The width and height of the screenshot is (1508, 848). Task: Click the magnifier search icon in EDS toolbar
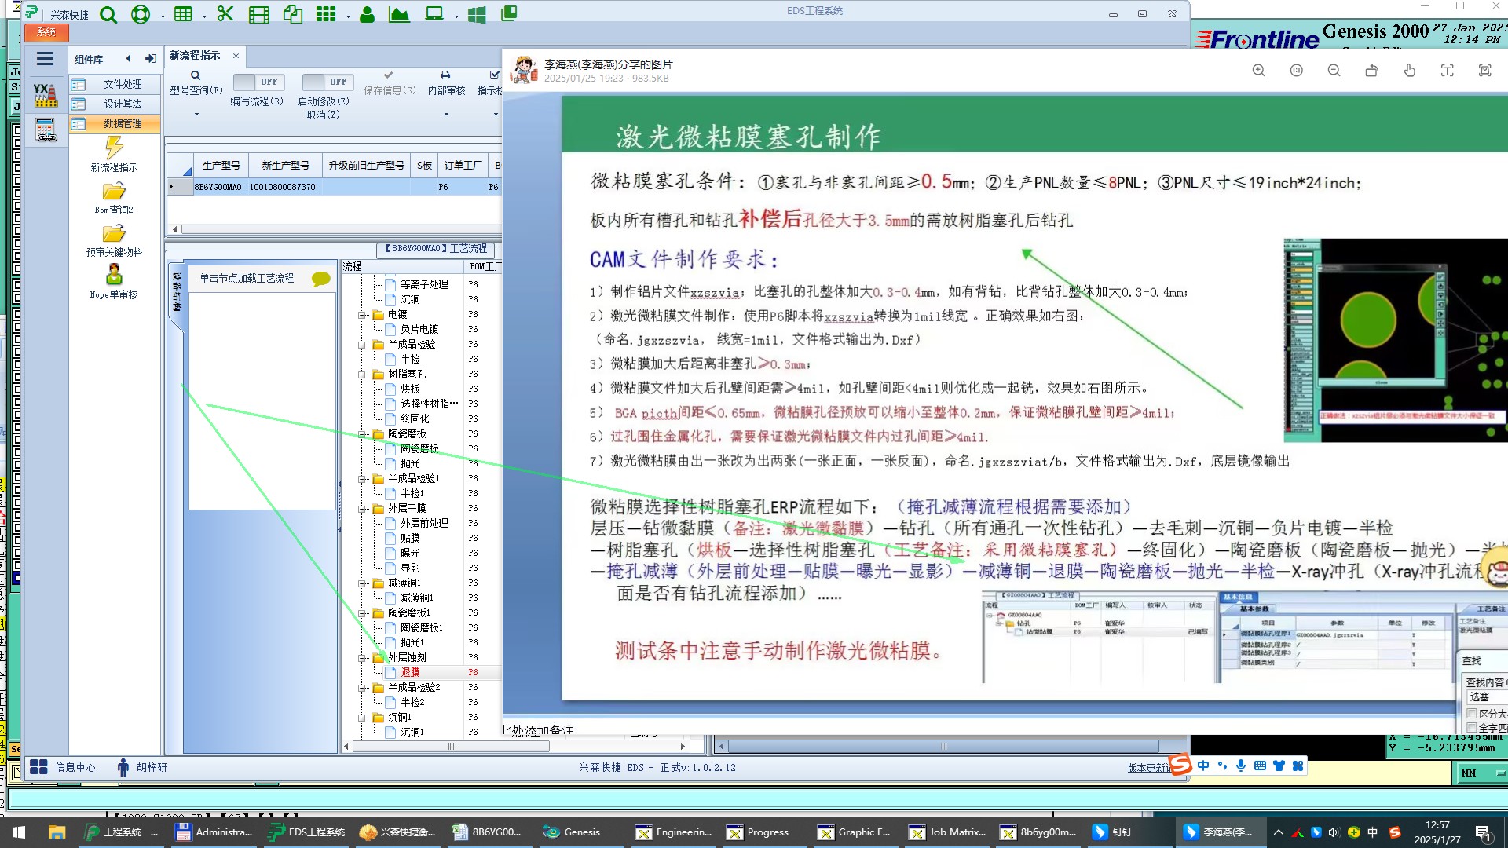pyautogui.click(x=108, y=14)
